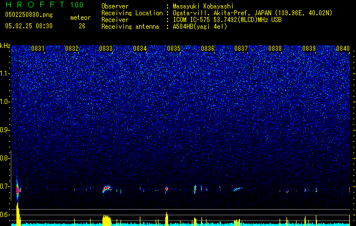Image resolution: width=356 pixels, height=226 pixels.
Task: Select the filename 0502250830.png
Action: [x=29, y=15]
